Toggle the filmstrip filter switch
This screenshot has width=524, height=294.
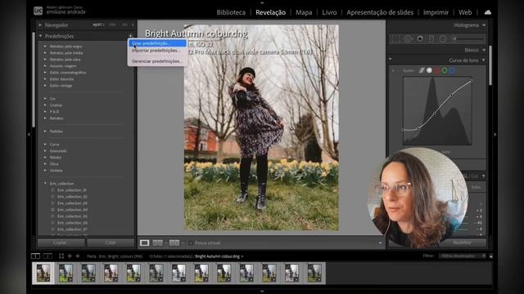[x=490, y=256]
